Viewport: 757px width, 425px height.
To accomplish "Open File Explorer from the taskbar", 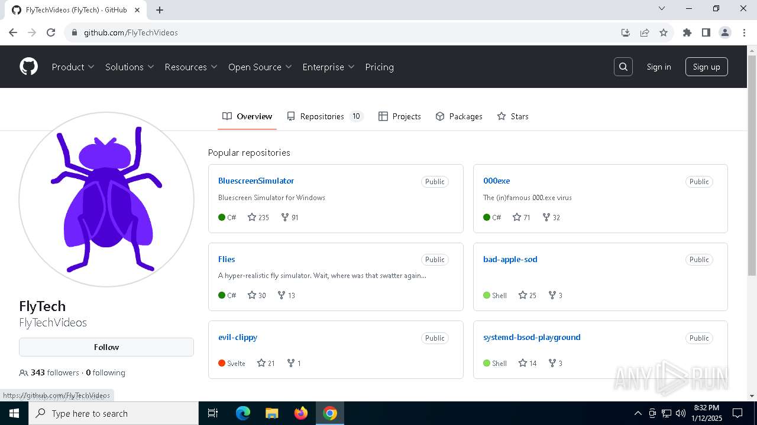I will click(272, 413).
